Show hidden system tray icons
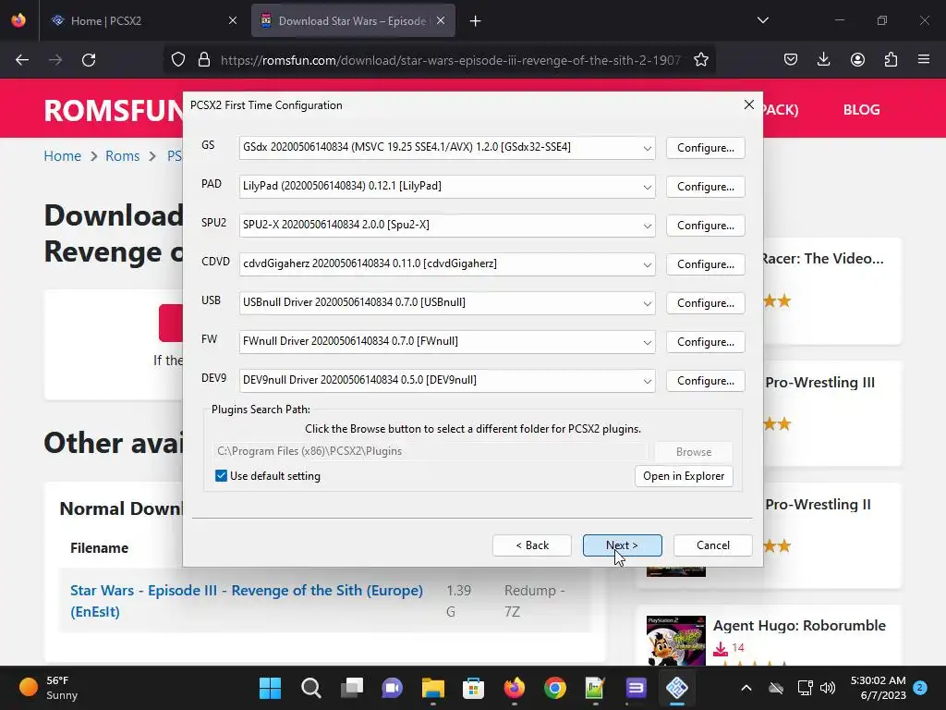 point(746,688)
